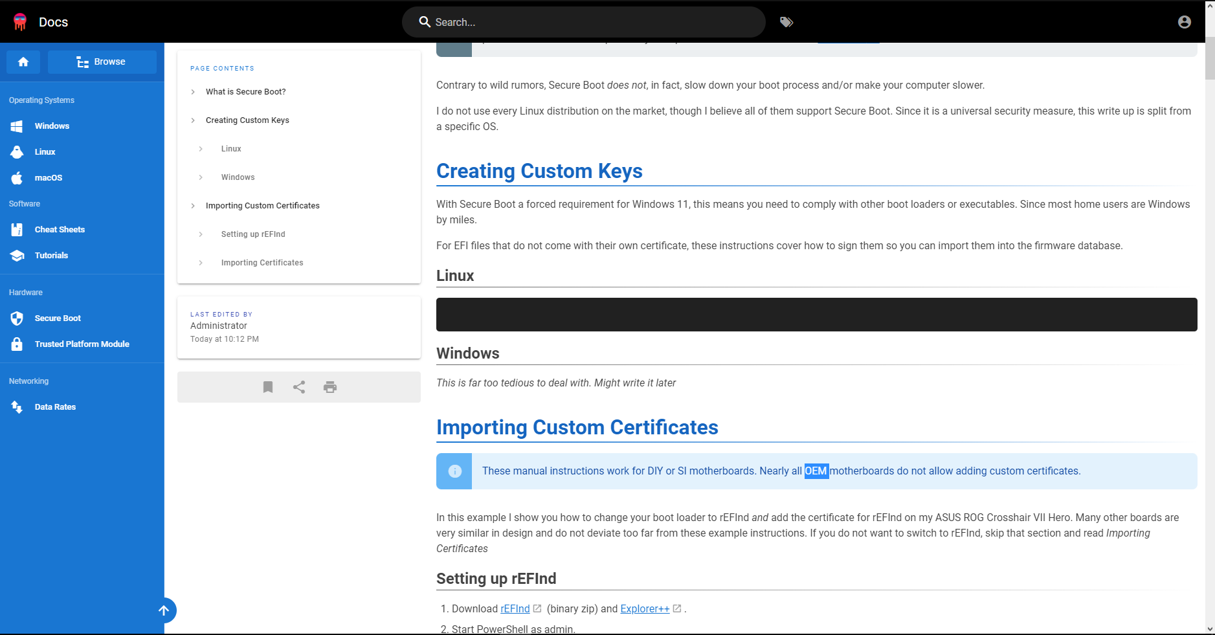Expand the Setting up rEFInd section
The height and width of the screenshot is (635, 1215).
201,234
